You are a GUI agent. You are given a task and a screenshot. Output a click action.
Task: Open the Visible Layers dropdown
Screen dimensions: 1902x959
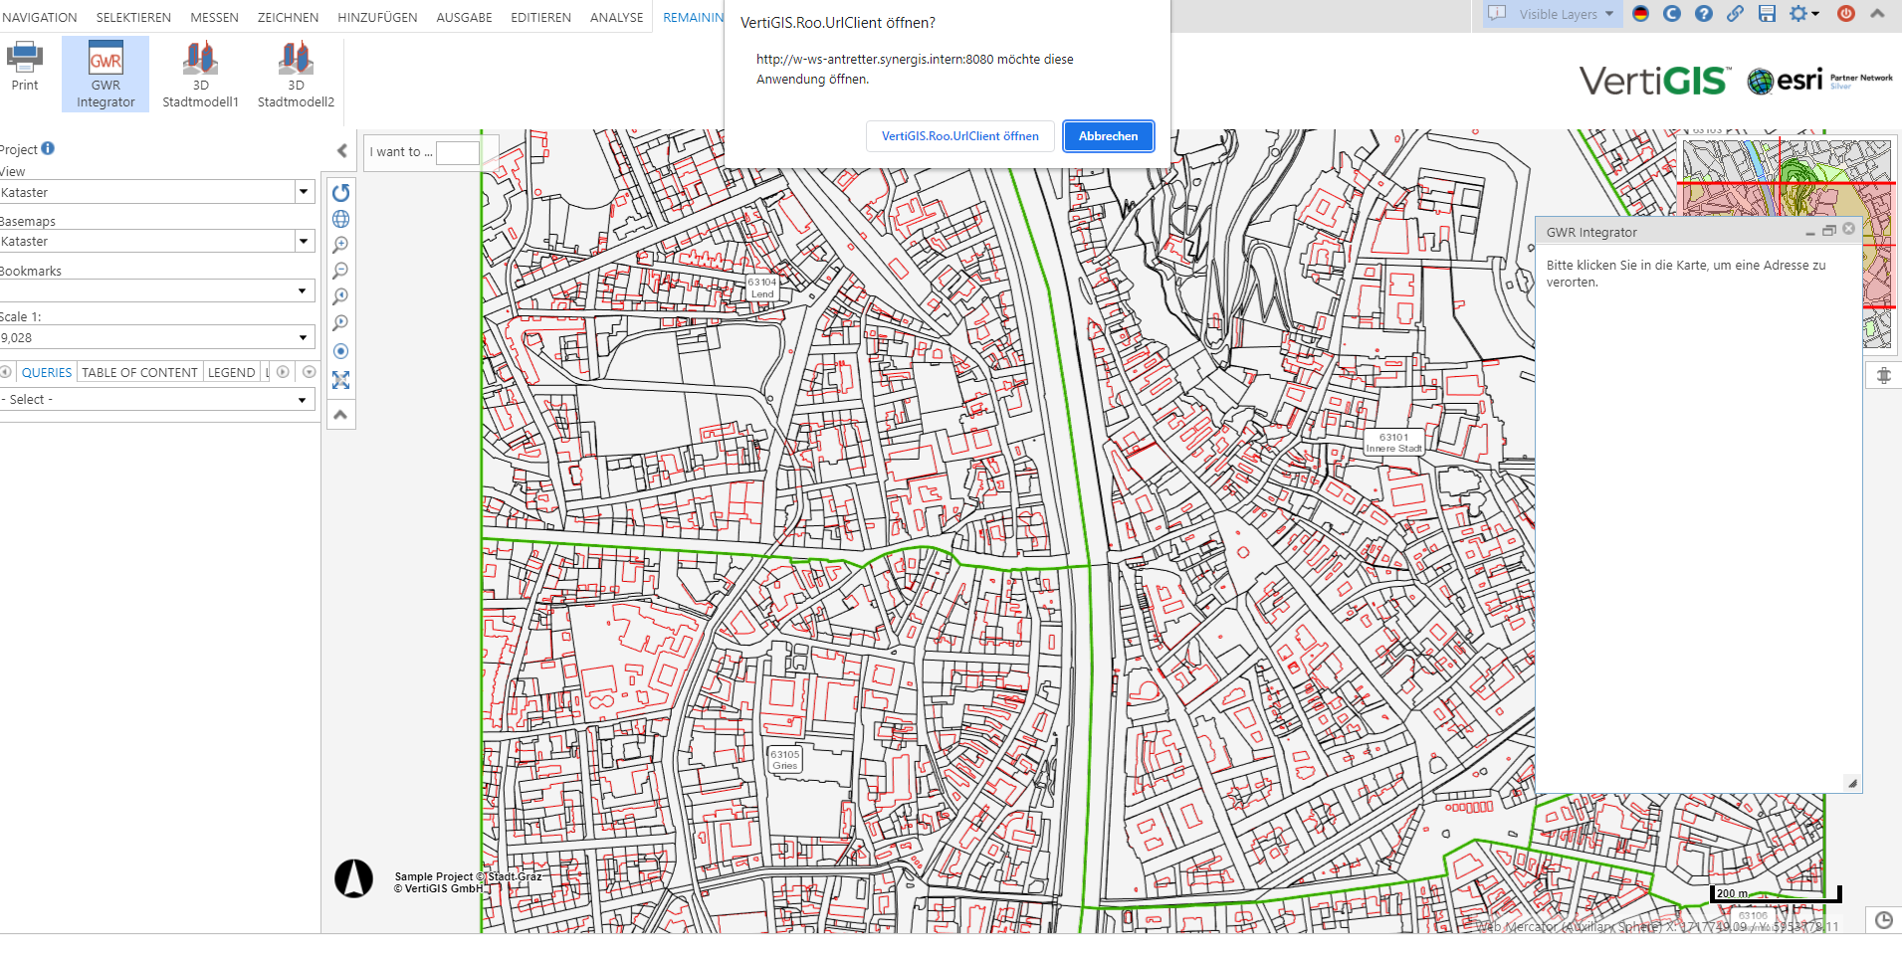(x=1557, y=14)
